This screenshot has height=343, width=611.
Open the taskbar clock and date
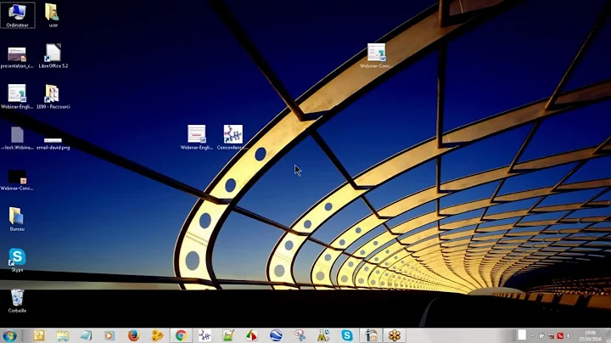591,335
